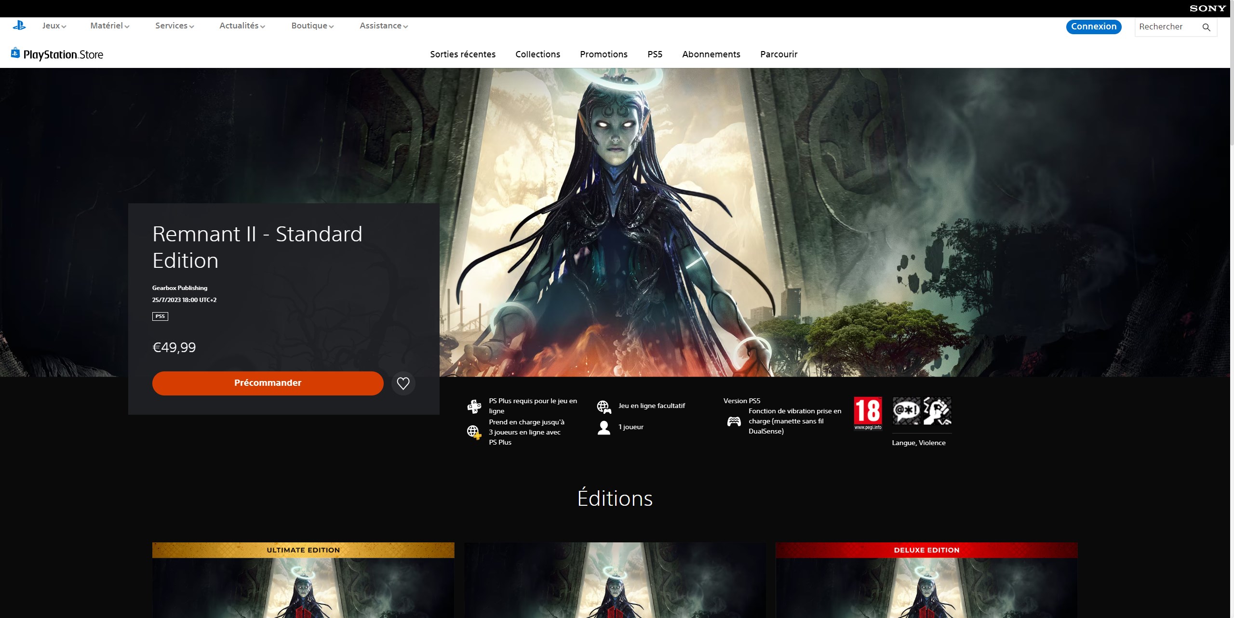The image size is (1234, 618).
Task: Click the DualSense controller icon
Action: [x=734, y=421]
